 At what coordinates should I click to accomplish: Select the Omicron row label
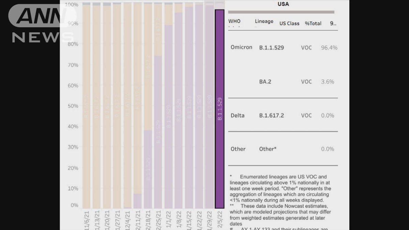coord(241,47)
